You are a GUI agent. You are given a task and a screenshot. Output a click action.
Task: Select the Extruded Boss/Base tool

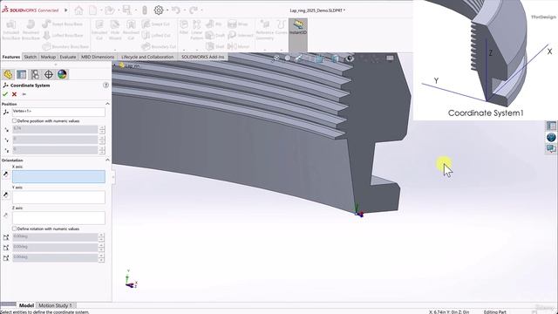click(10, 30)
